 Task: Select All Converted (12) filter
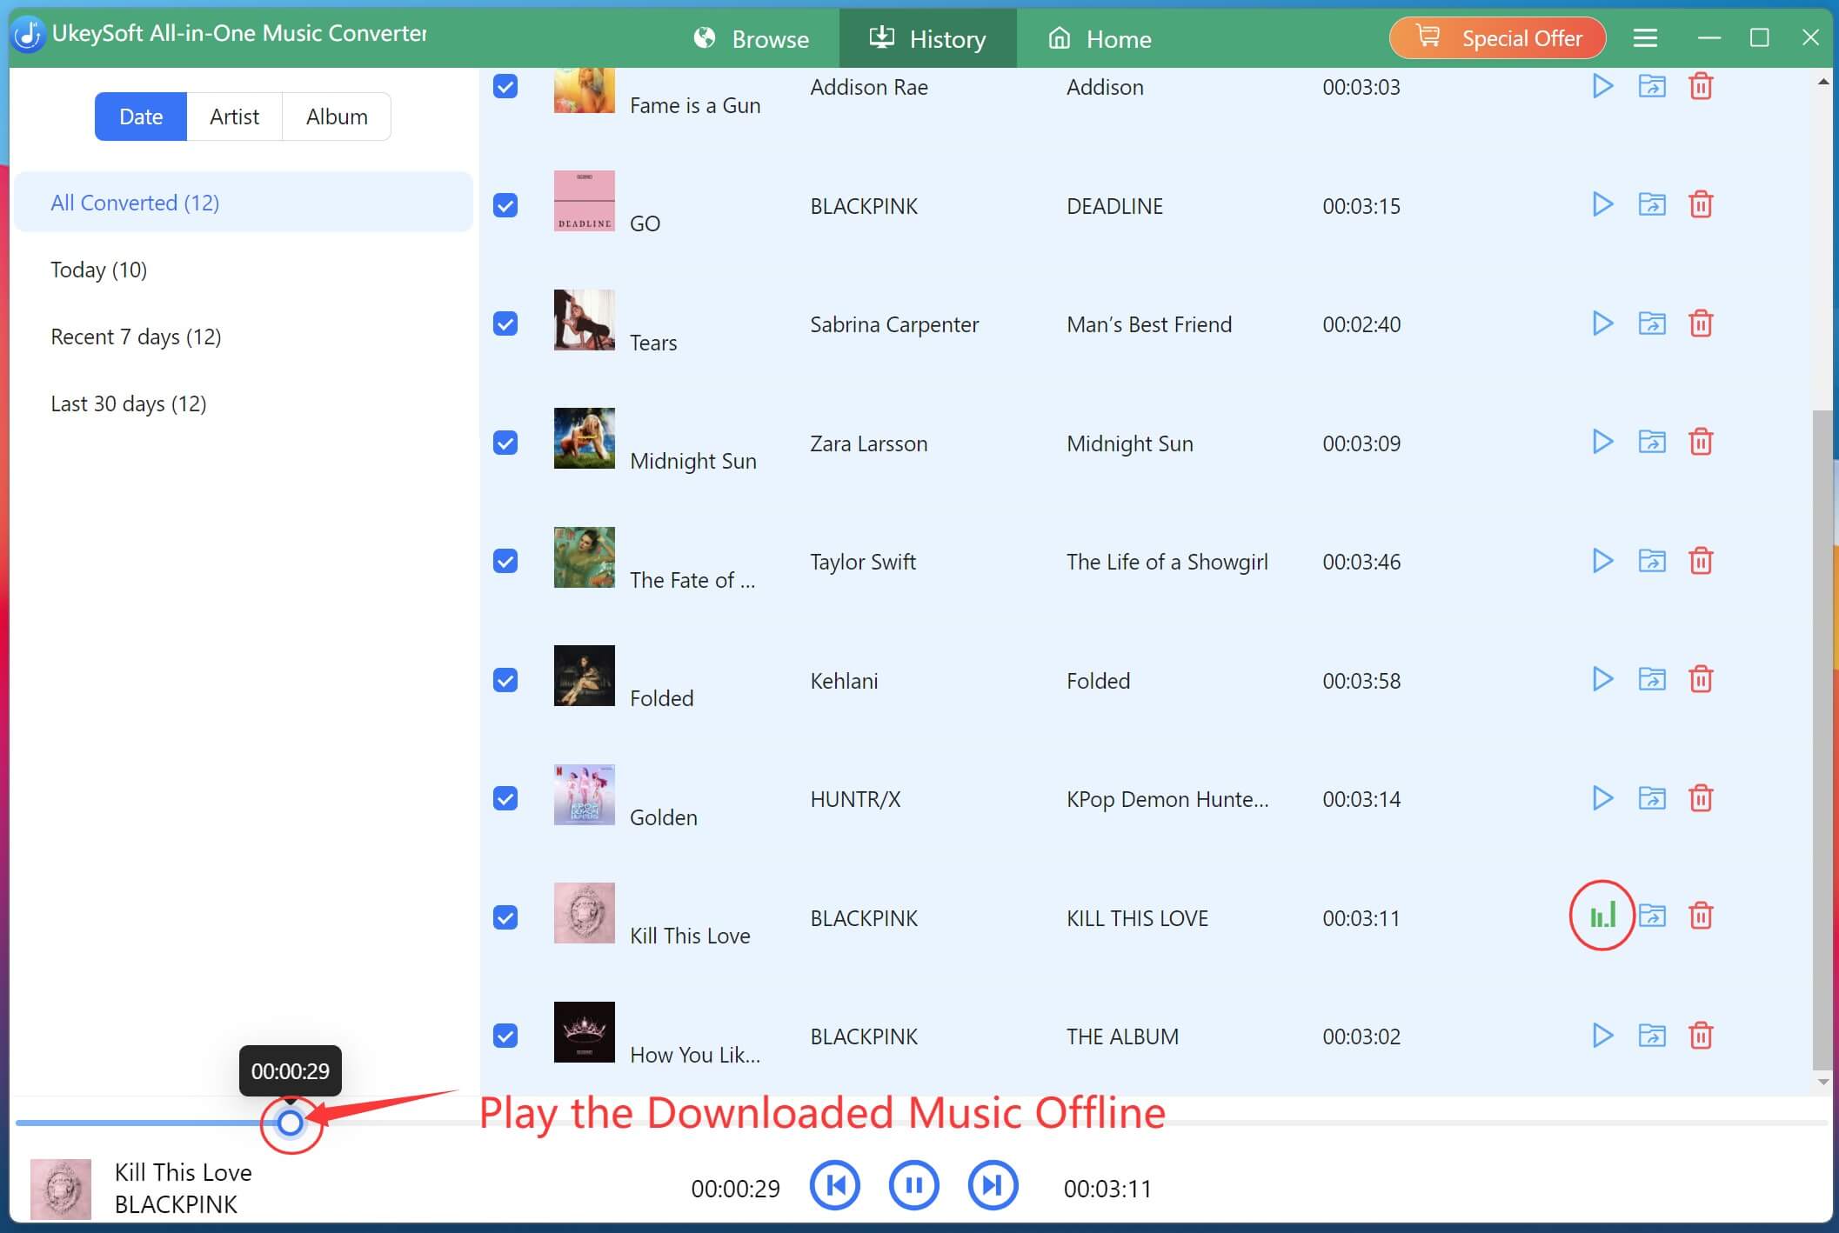click(244, 203)
